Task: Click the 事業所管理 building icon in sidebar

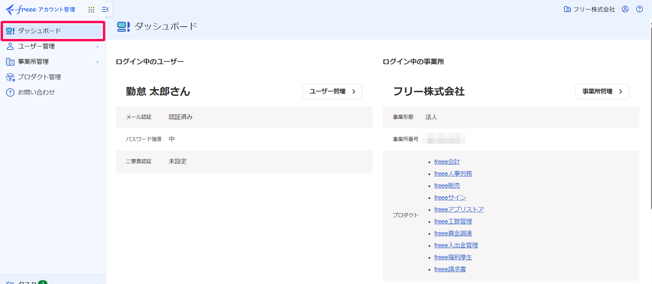Action: pyautogui.click(x=10, y=61)
